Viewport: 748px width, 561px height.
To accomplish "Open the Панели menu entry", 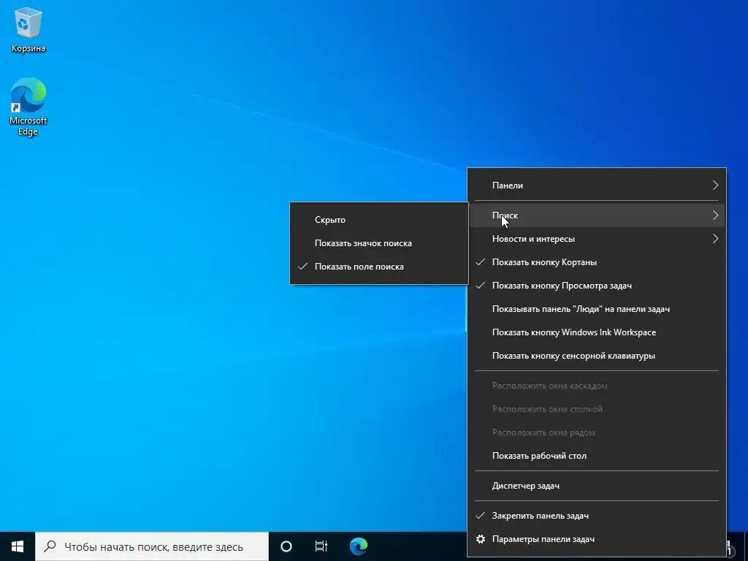I will pos(597,185).
